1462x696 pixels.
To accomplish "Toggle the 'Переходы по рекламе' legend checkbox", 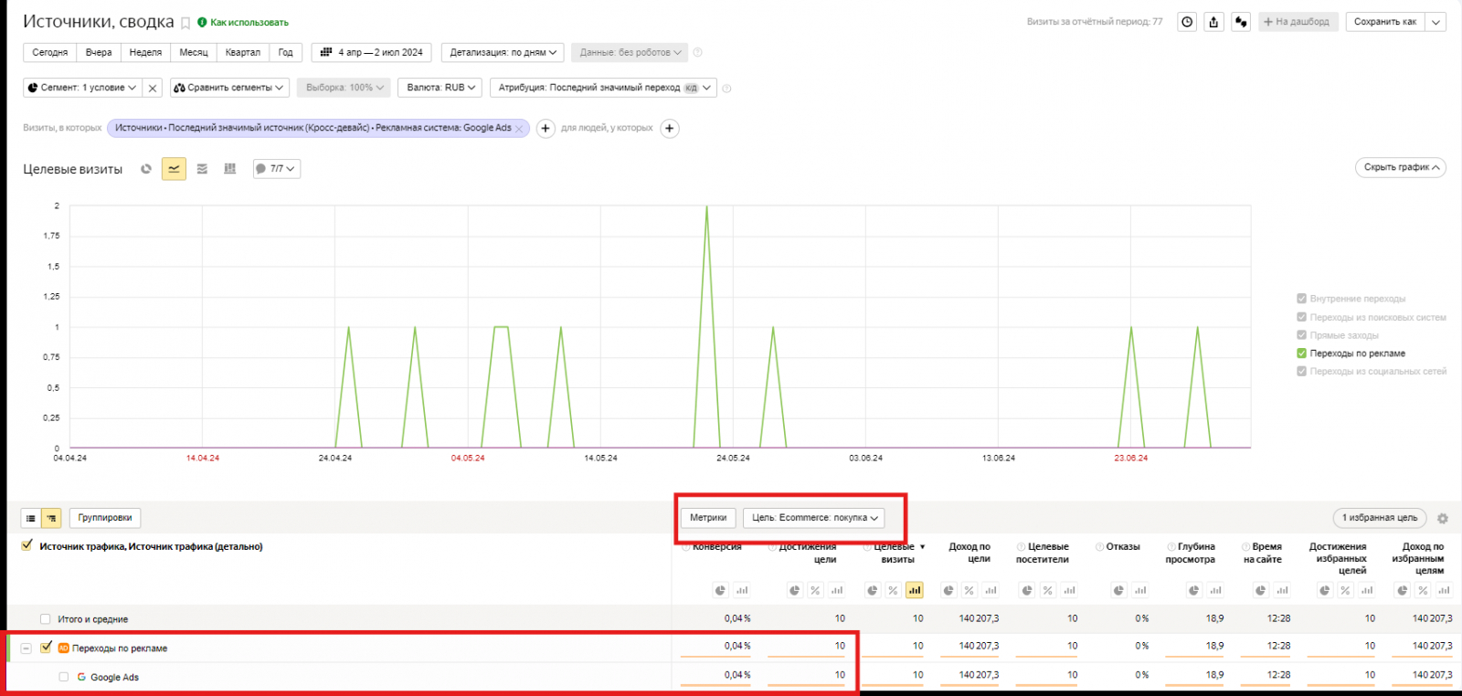I will 1301,353.
